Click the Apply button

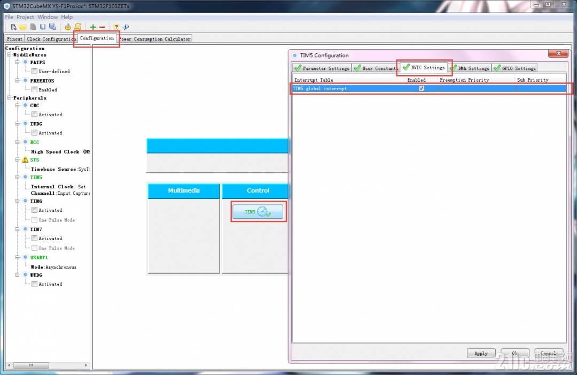pyautogui.click(x=481, y=353)
